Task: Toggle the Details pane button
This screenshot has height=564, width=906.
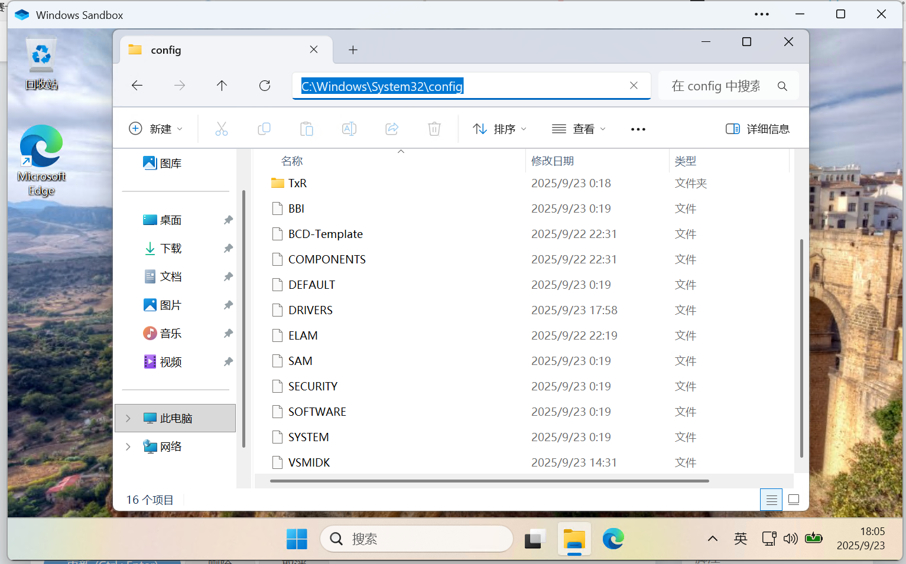Action: coord(758,129)
